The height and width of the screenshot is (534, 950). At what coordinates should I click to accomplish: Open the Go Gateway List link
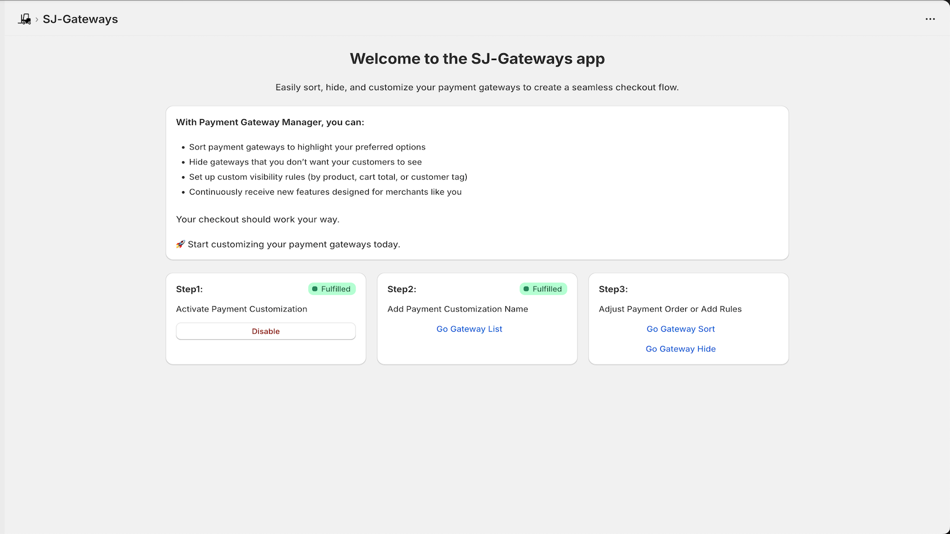pyautogui.click(x=469, y=329)
